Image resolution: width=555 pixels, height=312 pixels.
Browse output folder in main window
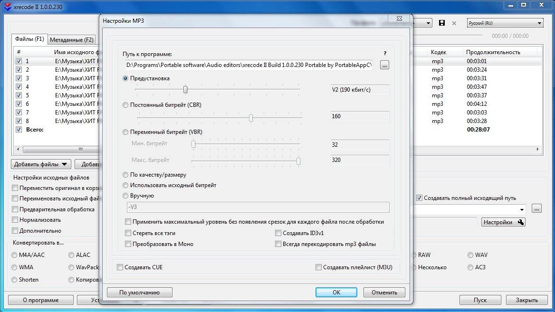point(536,208)
